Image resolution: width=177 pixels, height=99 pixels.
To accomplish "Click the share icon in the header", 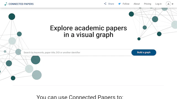I will (105, 4).
